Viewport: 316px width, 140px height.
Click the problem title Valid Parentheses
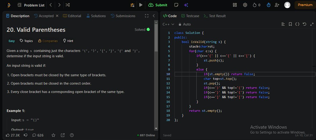coord(36,30)
